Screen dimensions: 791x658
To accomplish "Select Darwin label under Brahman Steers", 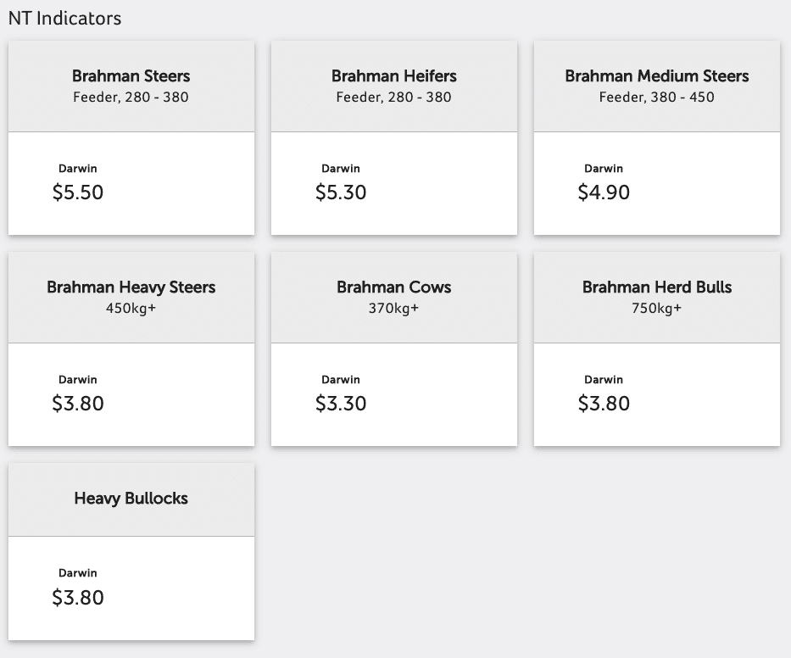I will [x=78, y=169].
